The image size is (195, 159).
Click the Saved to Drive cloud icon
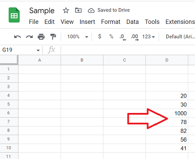[x=91, y=11]
